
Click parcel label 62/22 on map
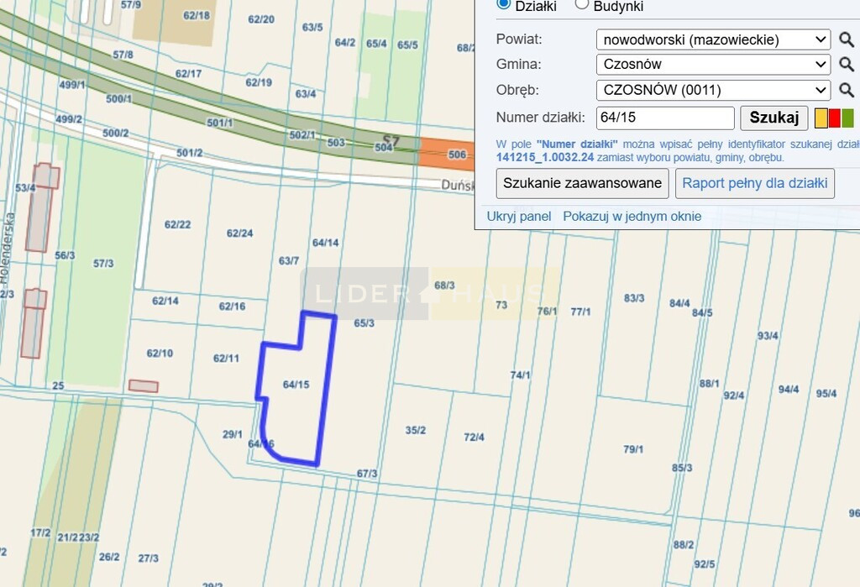[178, 224]
